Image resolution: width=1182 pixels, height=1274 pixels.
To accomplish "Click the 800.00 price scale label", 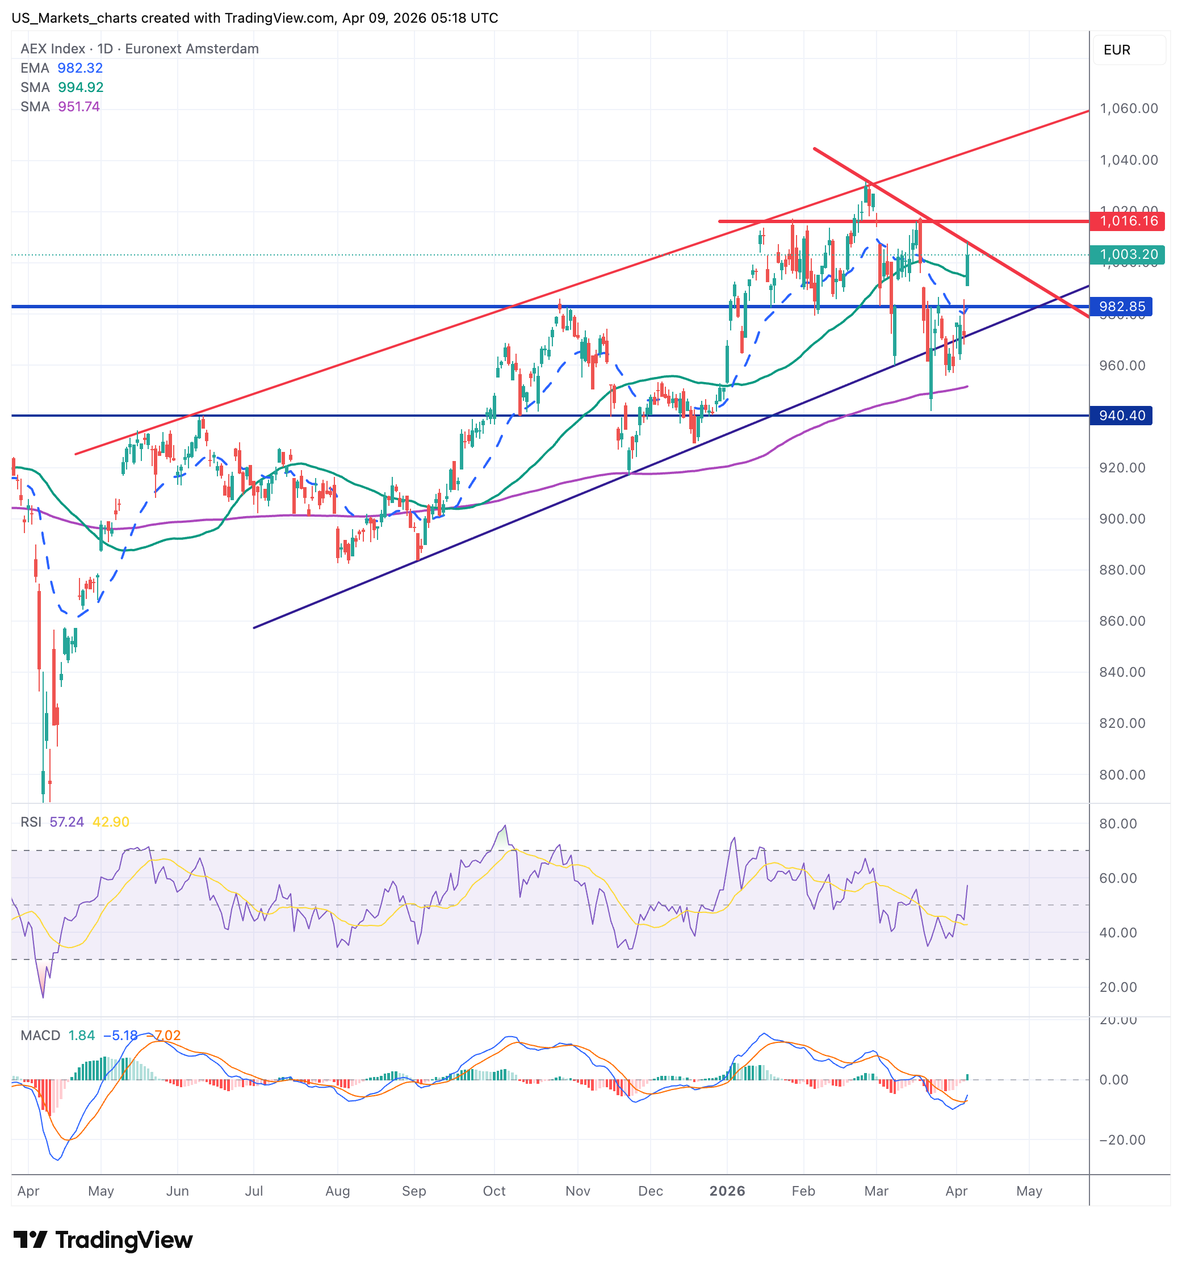I will pos(1122,774).
